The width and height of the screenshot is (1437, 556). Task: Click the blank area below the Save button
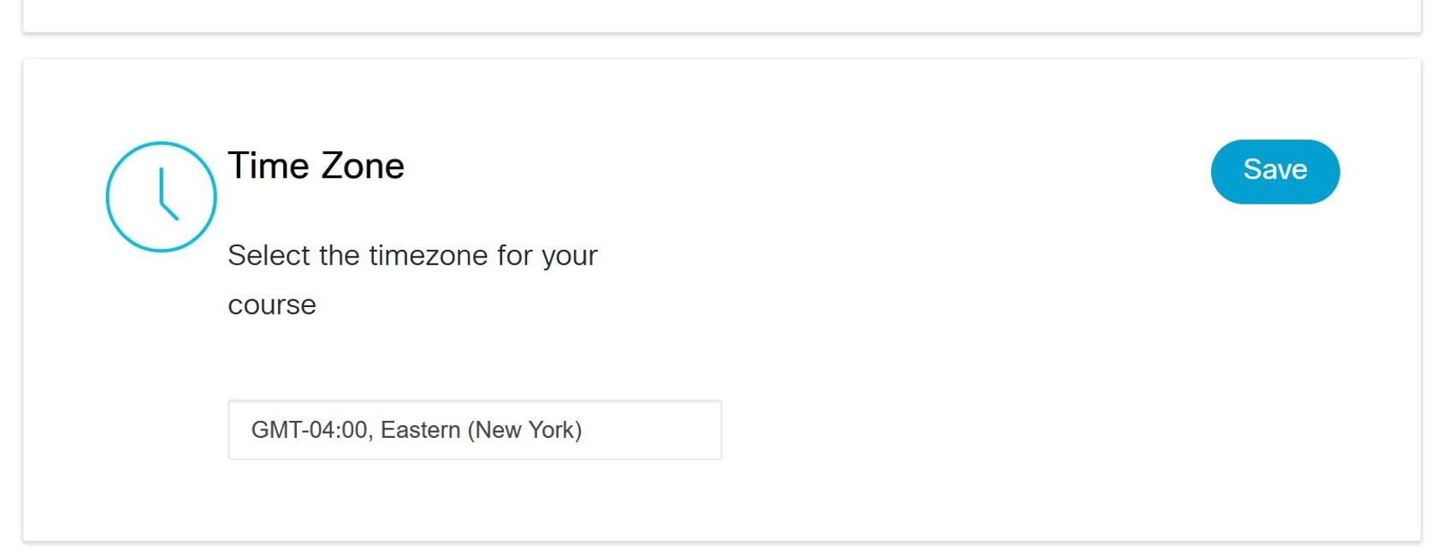[1274, 342]
